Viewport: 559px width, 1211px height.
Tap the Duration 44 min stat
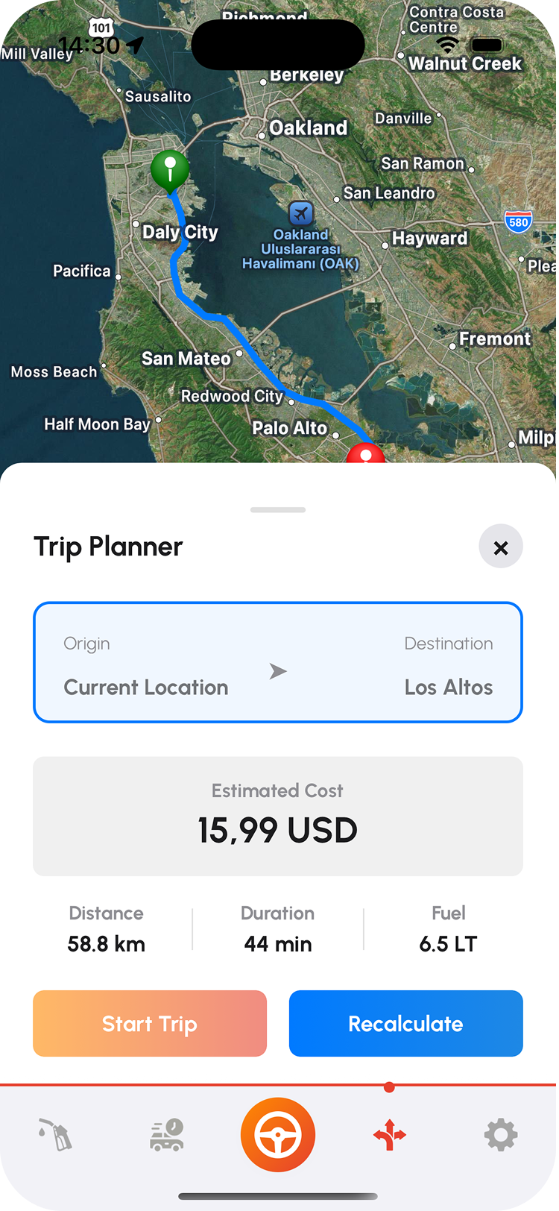[x=278, y=929]
